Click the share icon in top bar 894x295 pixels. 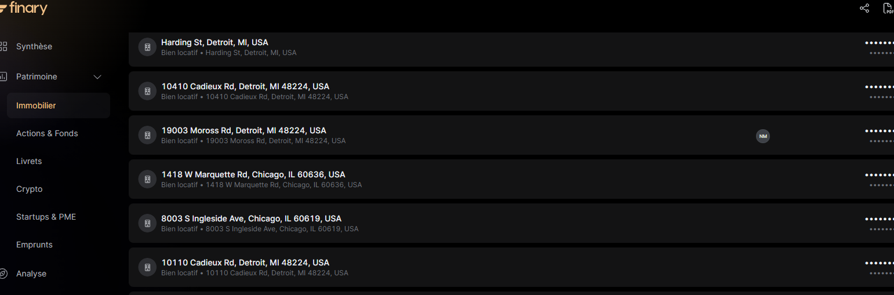[864, 8]
